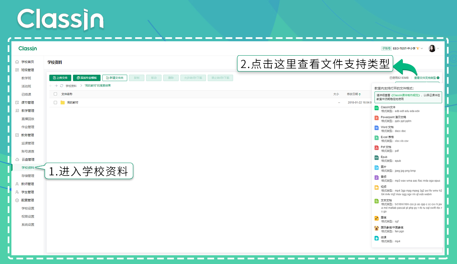Click the Powerpoint 演示文稿 red icon
Screen dimensions: 457x264
[x=377, y=118]
